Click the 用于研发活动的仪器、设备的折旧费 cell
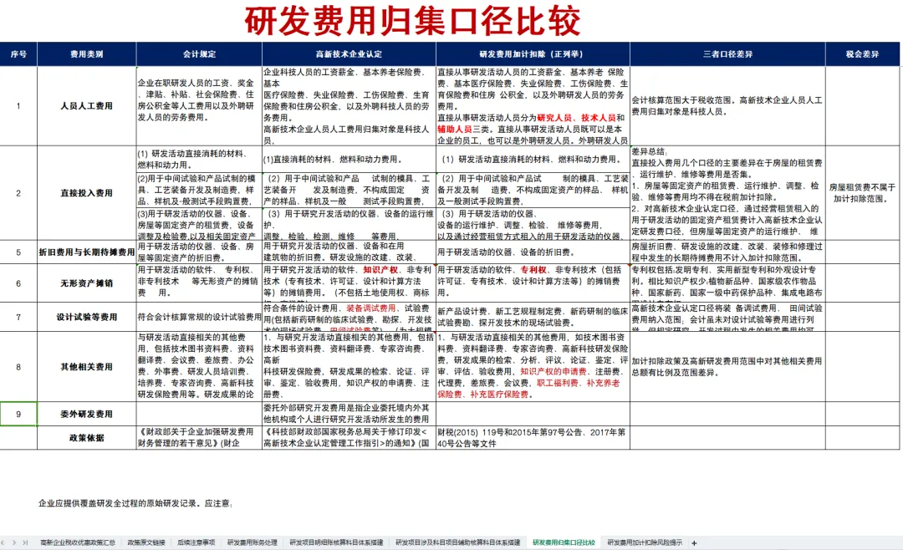The height and width of the screenshot is (550, 903). click(533, 252)
